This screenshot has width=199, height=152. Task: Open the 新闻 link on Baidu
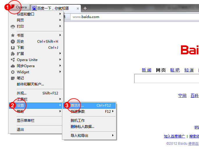coord(147,70)
